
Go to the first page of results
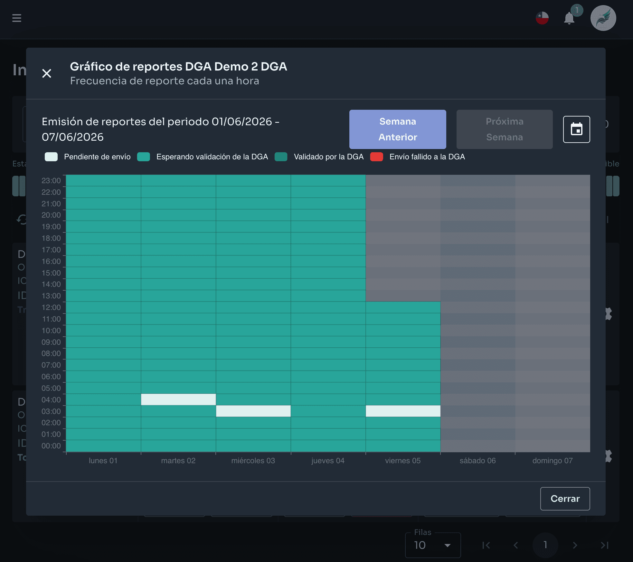point(486,545)
